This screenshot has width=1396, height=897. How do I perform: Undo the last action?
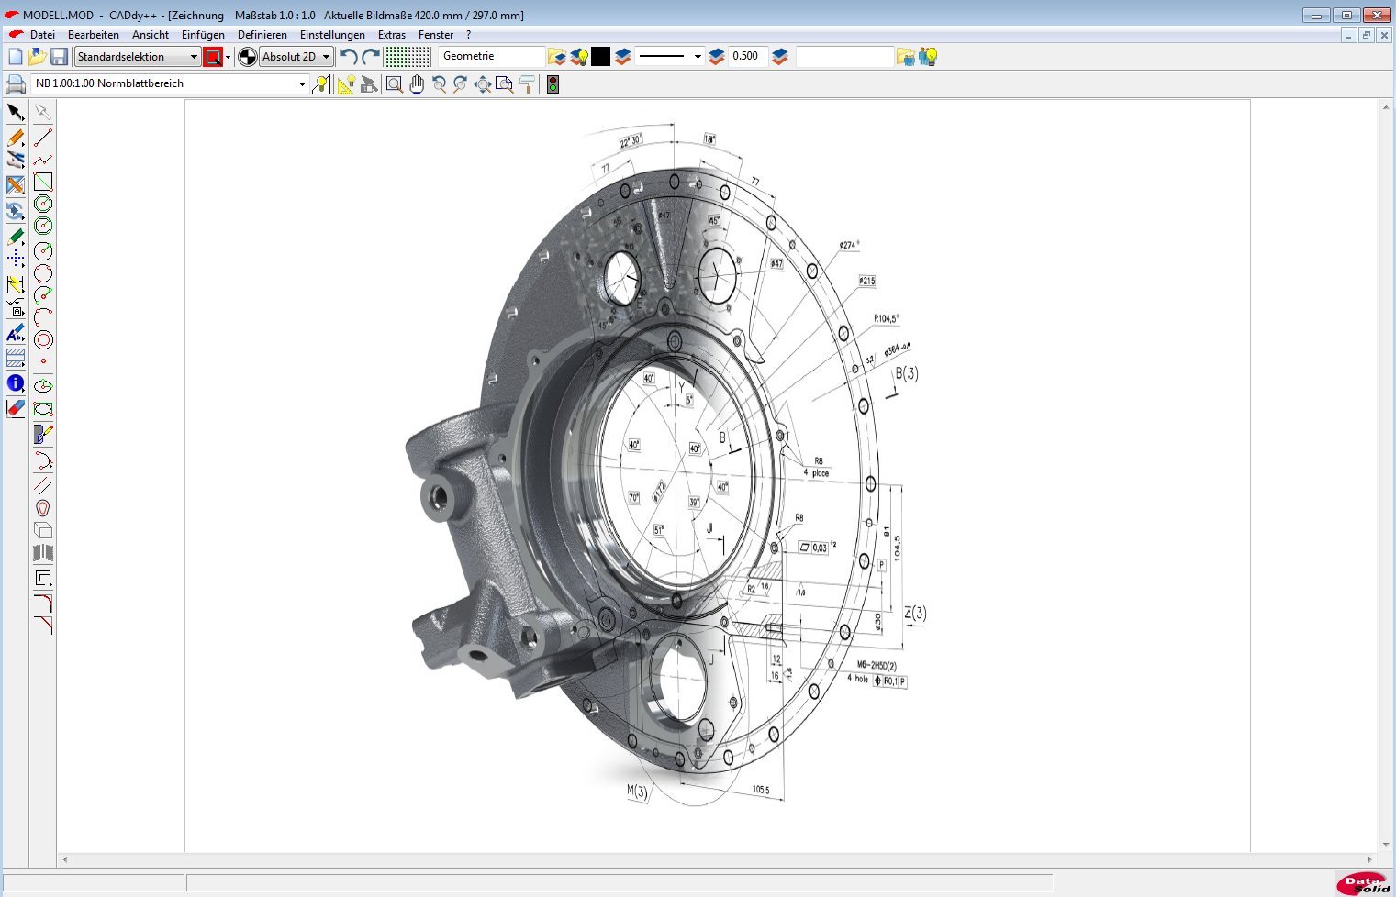click(x=348, y=57)
